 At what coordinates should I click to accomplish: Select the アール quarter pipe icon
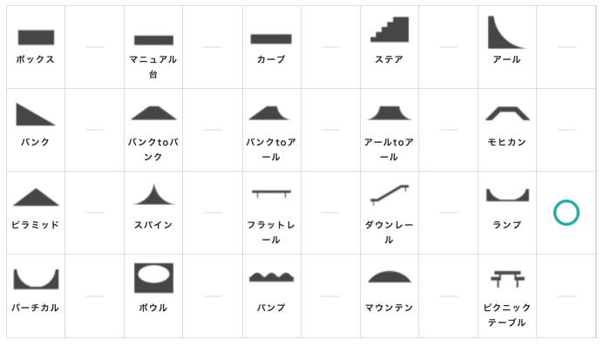[507, 32]
